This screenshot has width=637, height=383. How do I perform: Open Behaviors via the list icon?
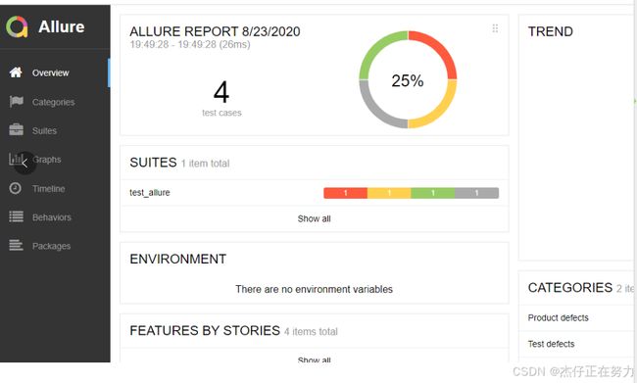[x=17, y=216]
